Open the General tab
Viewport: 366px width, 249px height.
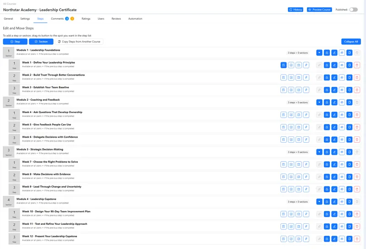(8, 19)
